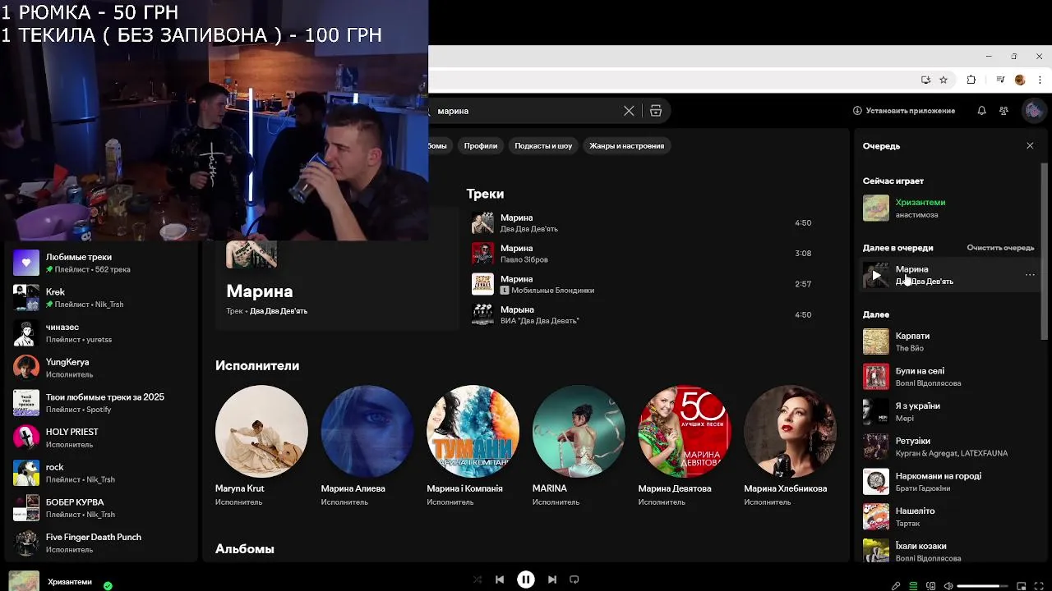Select Карпати by The Вйо in queue
The image size is (1052, 591).
point(949,341)
